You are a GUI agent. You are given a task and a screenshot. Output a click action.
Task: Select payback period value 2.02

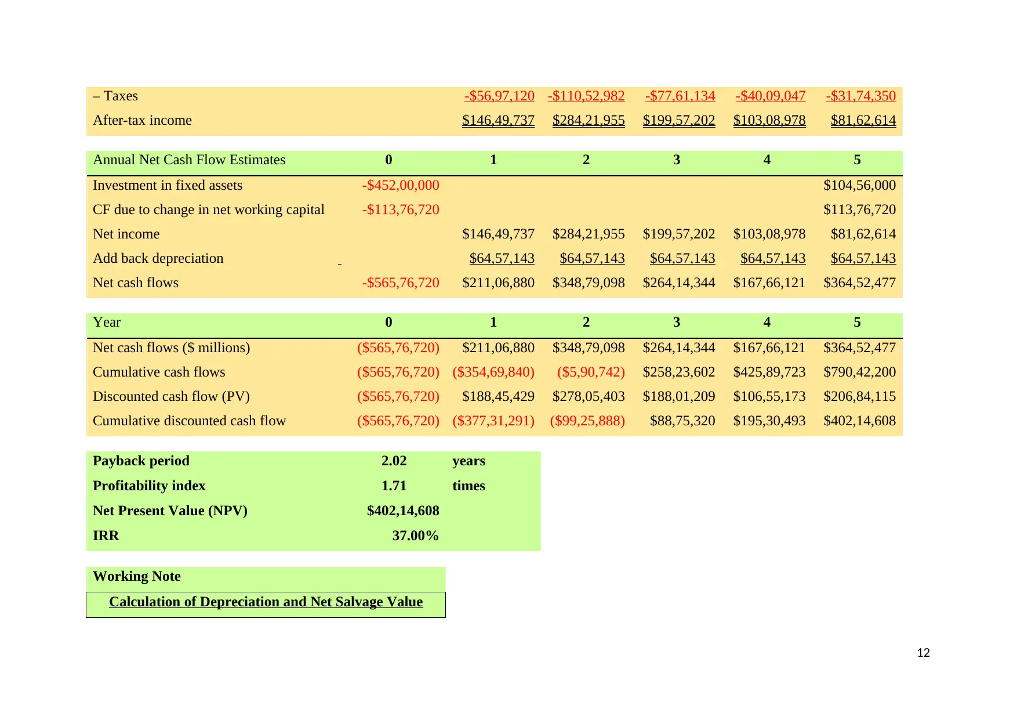[394, 461]
